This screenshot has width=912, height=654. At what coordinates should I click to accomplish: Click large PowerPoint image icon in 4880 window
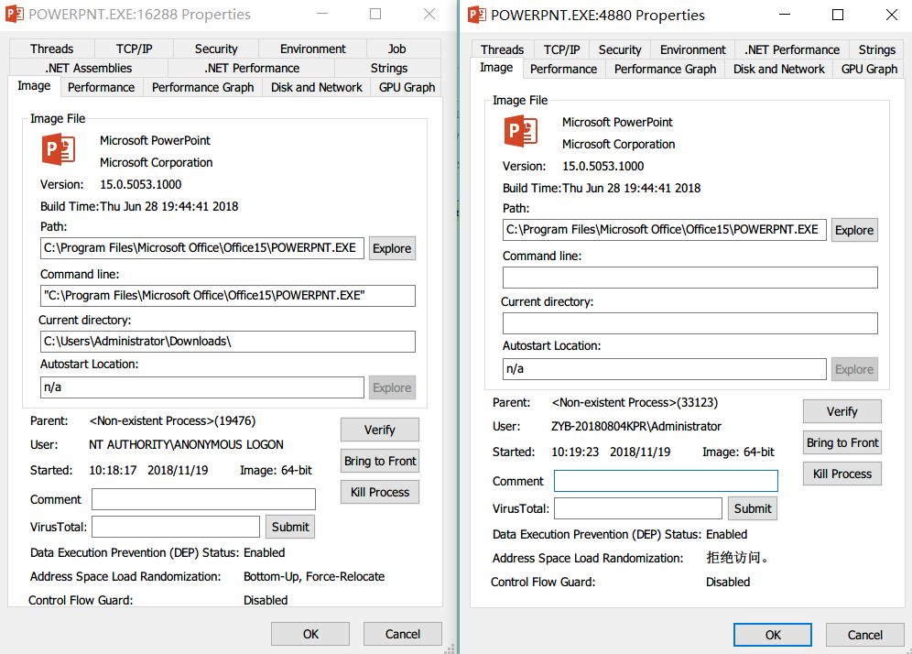(x=521, y=131)
